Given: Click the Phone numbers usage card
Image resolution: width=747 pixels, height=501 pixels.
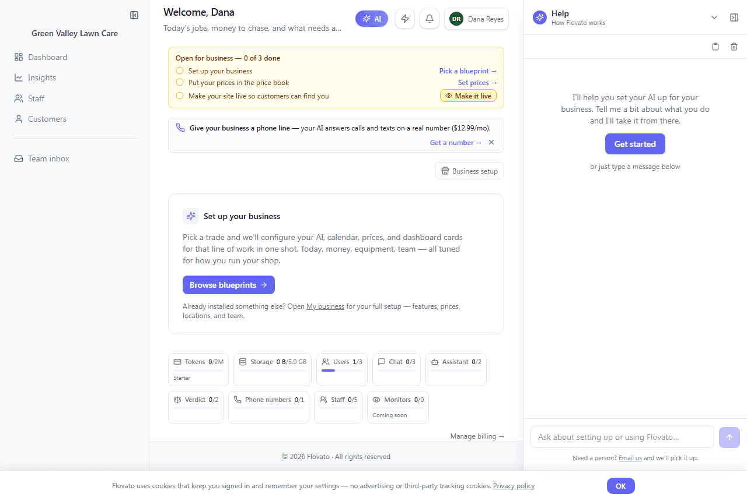Looking at the screenshot, I should pyautogui.click(x=268, y=407).
